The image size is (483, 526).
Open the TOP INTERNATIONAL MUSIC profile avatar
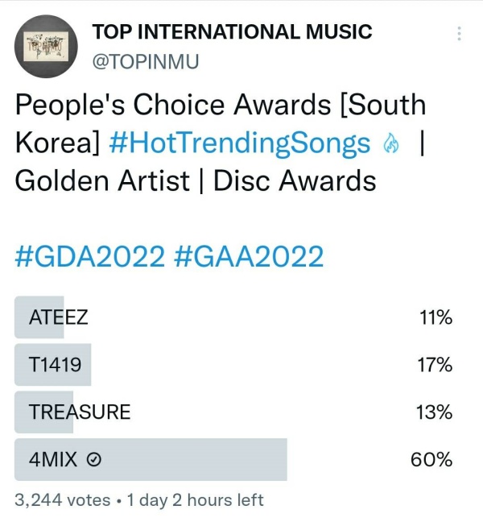(x=45, y=46)
